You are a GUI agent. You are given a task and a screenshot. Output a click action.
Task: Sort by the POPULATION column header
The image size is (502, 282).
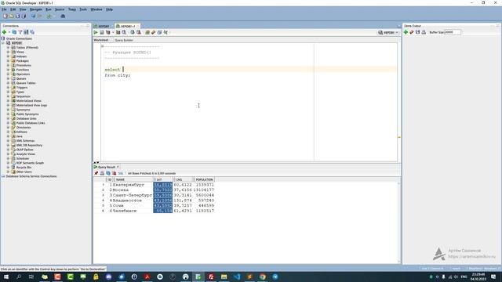(204, 179)
